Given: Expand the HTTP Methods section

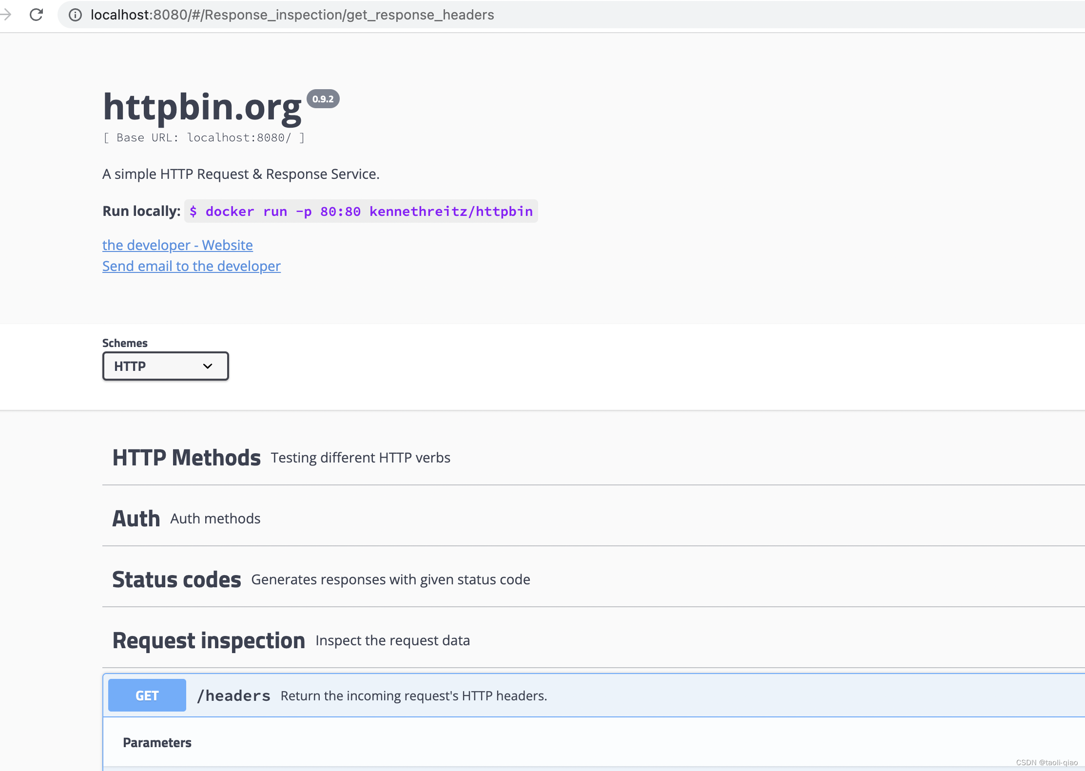Looking at the screenshot, I should point(594,458).
